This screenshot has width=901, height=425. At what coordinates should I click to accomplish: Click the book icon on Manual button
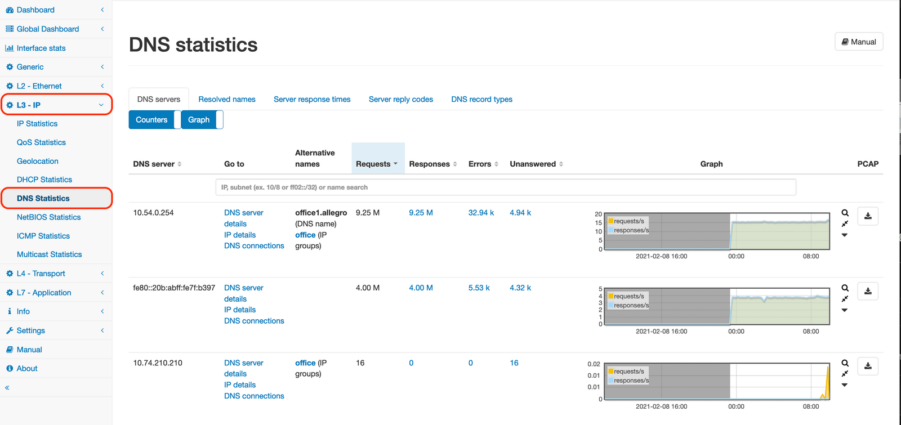tap(845, 42)
